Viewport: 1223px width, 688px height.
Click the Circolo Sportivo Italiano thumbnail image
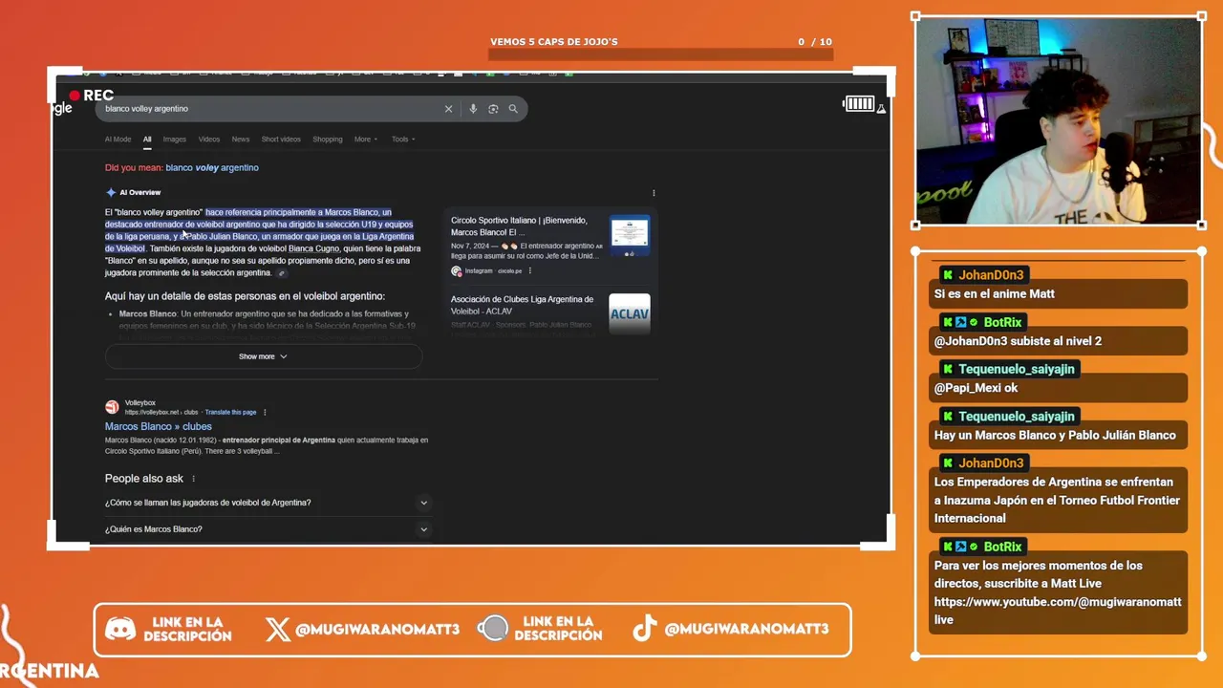click(630, 235)
